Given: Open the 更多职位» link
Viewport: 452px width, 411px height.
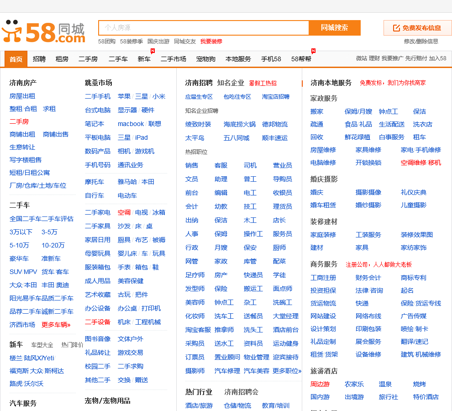Looking at the screenshot, I should click(287, 371).
